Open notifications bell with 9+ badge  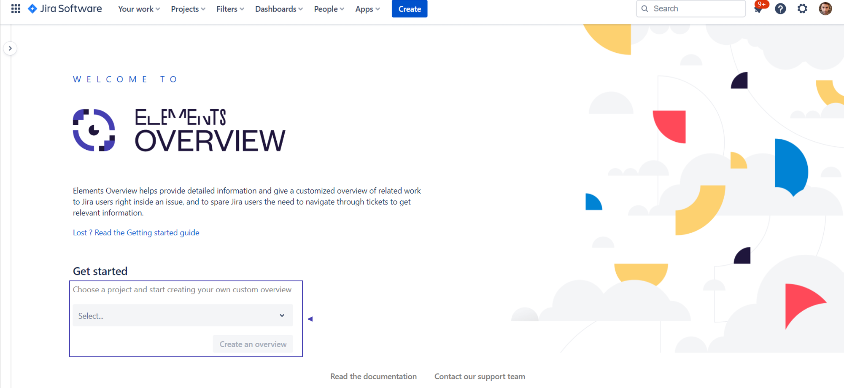coord(758,9)
